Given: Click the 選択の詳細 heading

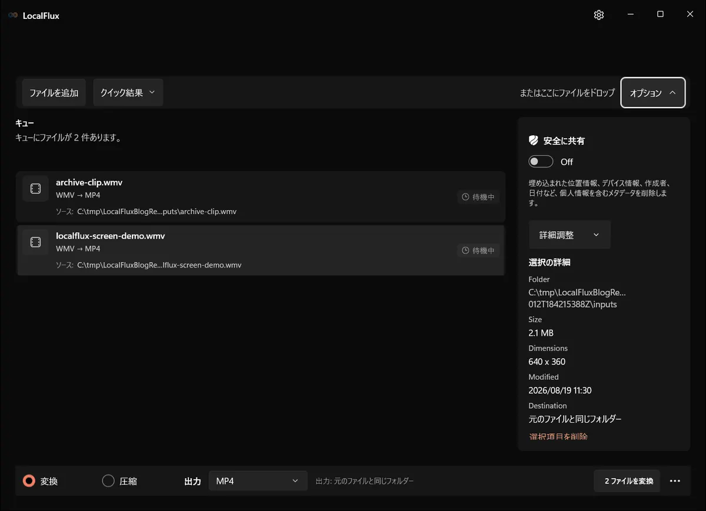Looking at the screenshot, I should (x=550, y=262).
